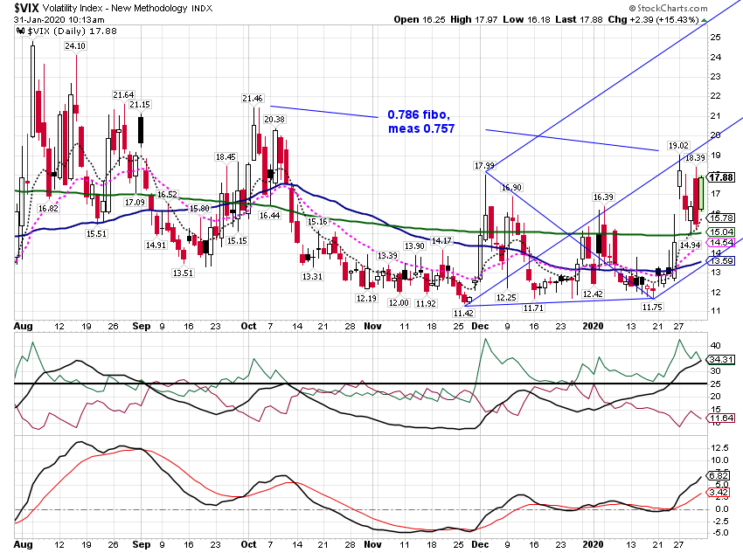Viewport: 743px width, 553px height.
Task: Click the 15.51 August low label
Action: point(96,233)
